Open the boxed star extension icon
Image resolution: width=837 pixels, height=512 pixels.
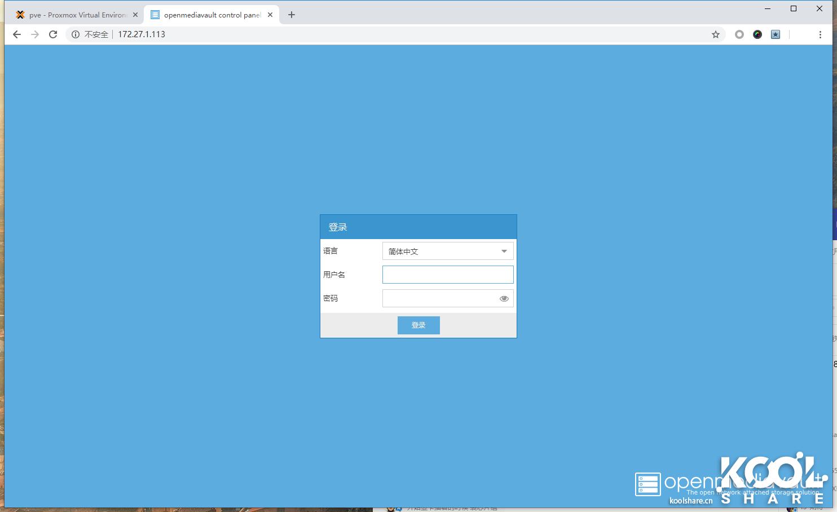point(775,34)
